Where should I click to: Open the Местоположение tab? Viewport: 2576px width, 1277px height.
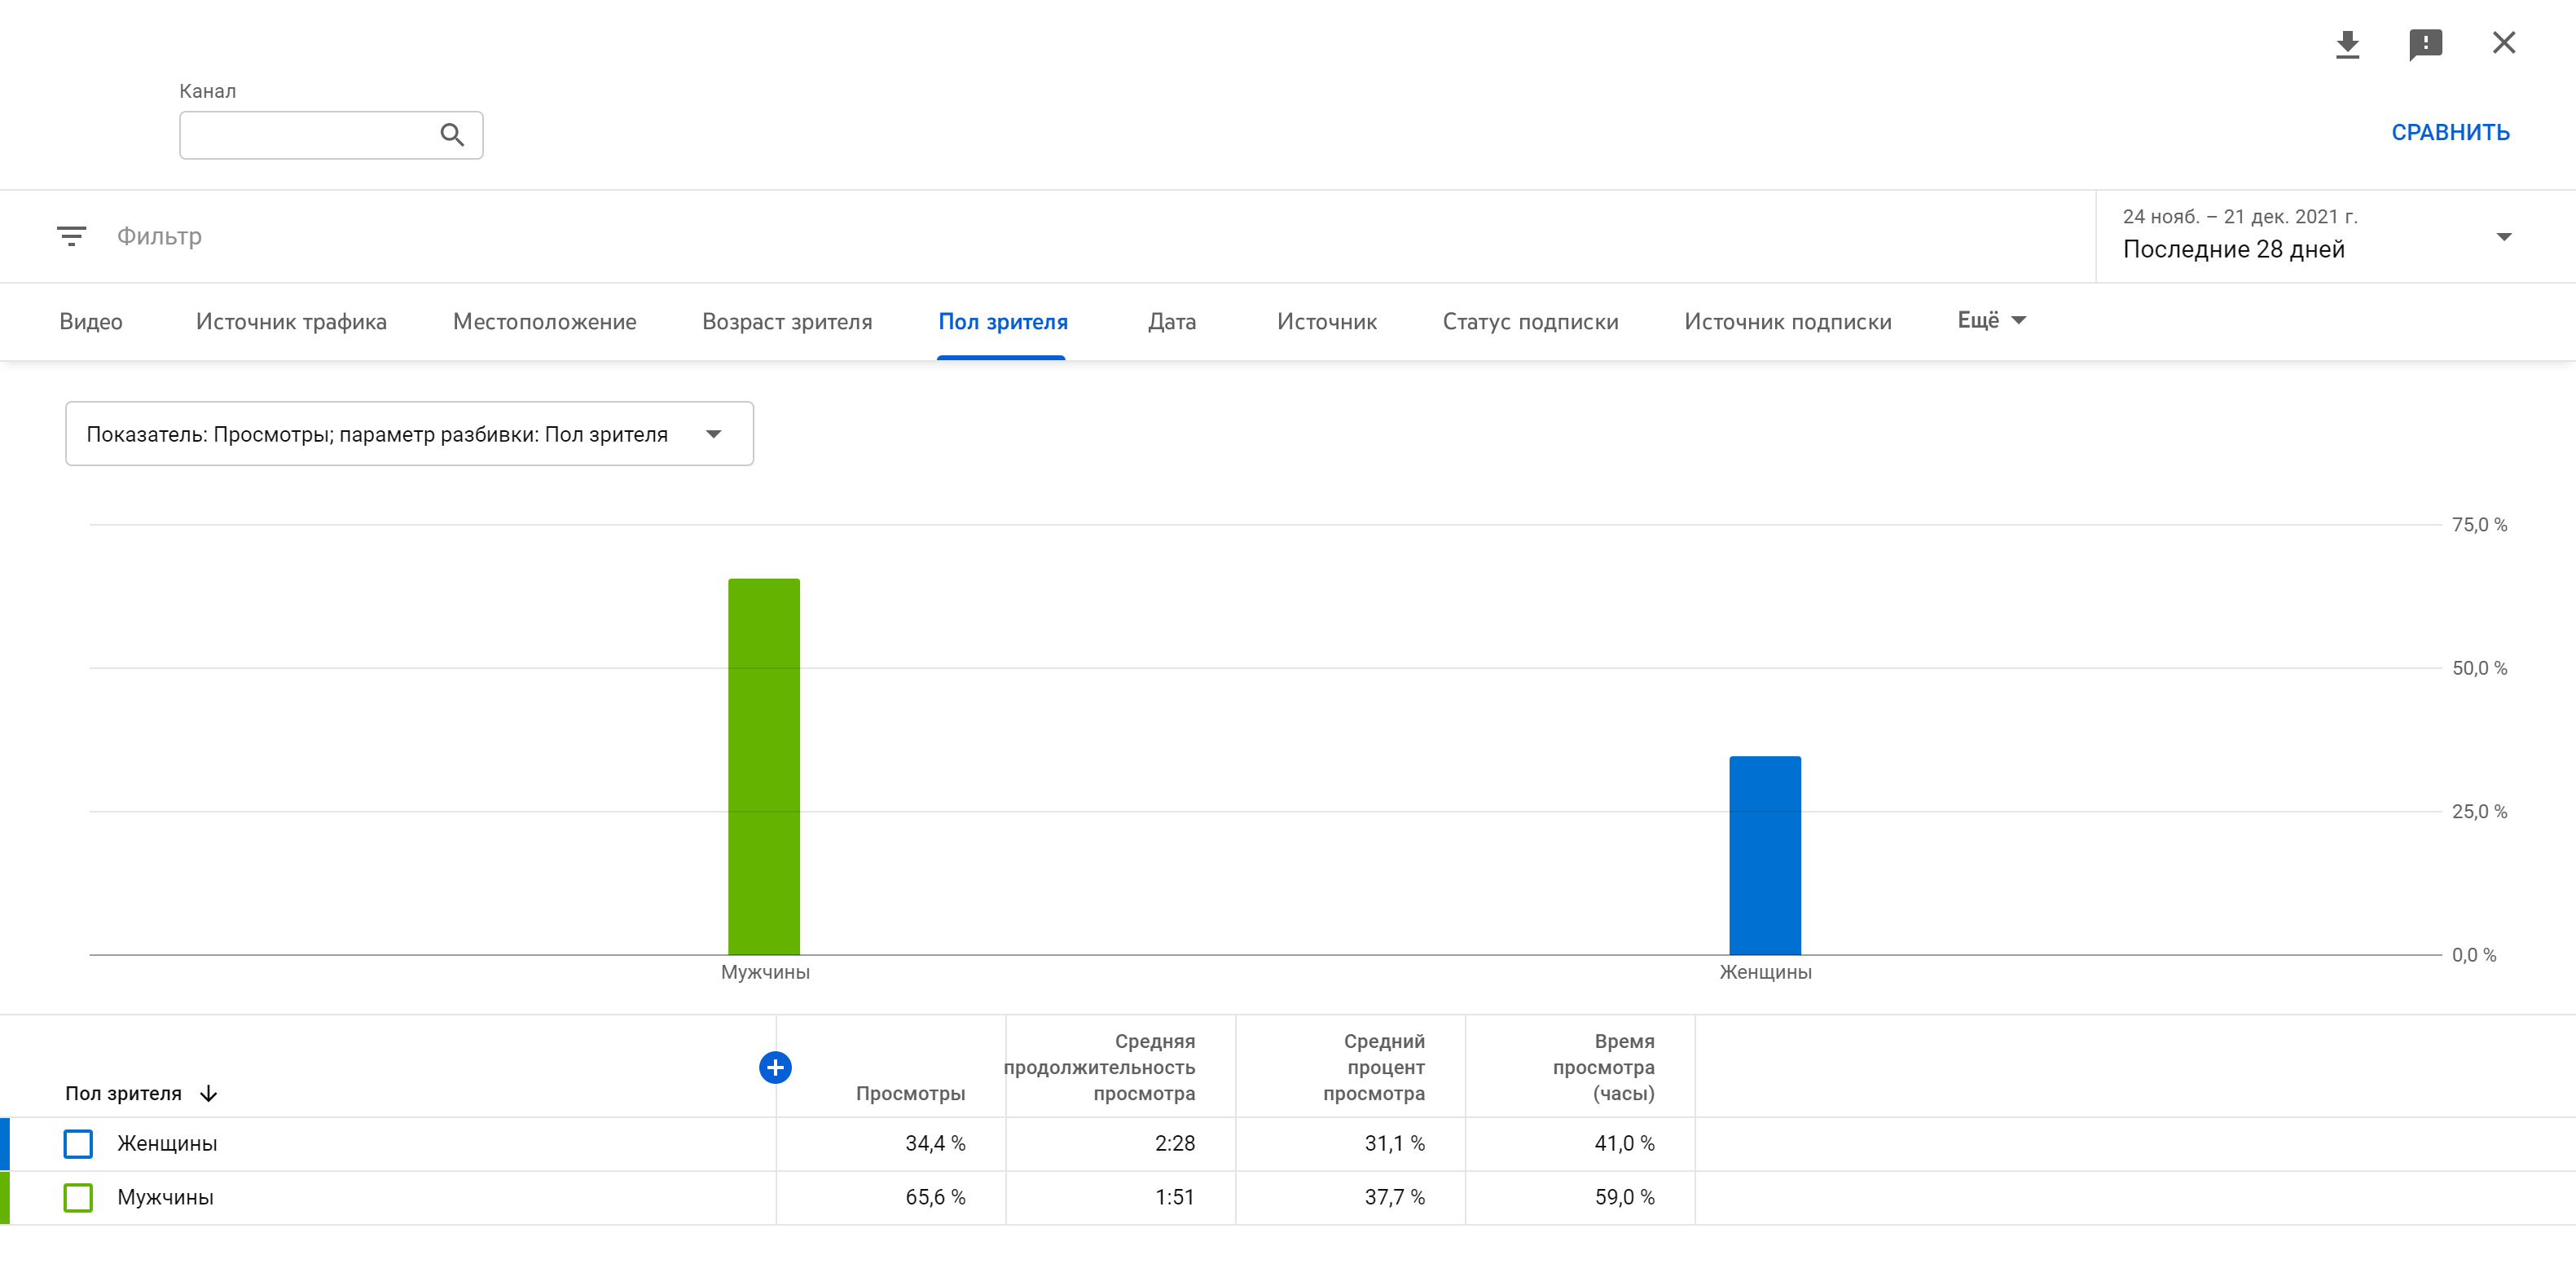click(544, 322)
